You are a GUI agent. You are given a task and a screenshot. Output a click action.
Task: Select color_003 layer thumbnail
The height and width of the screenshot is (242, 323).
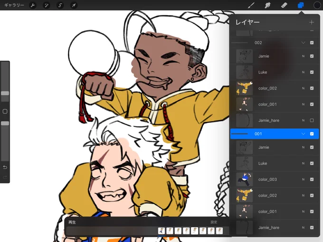tap(244, 179)
